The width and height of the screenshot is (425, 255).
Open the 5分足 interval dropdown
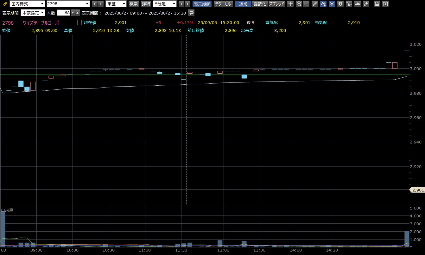coord(165,4)
